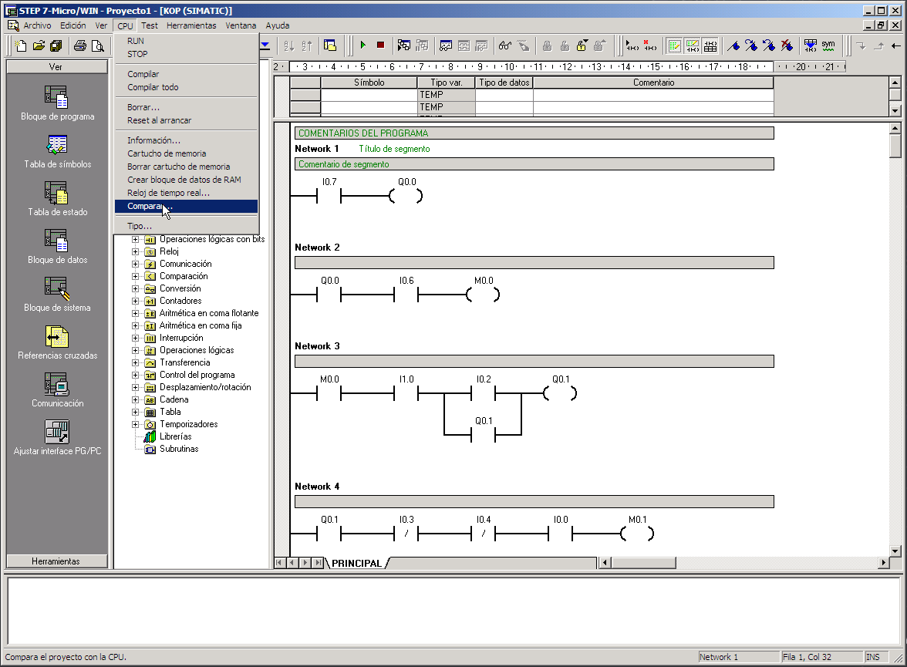The height and width of the screenshot is (667, 907).
Task: Click the Save project toolbar icon
Action: coord(56,45)
